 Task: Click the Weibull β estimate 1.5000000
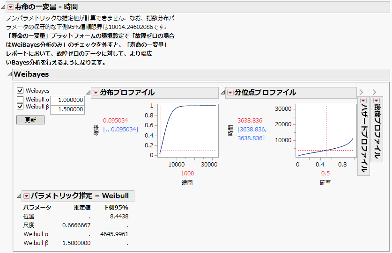(76, 243)
